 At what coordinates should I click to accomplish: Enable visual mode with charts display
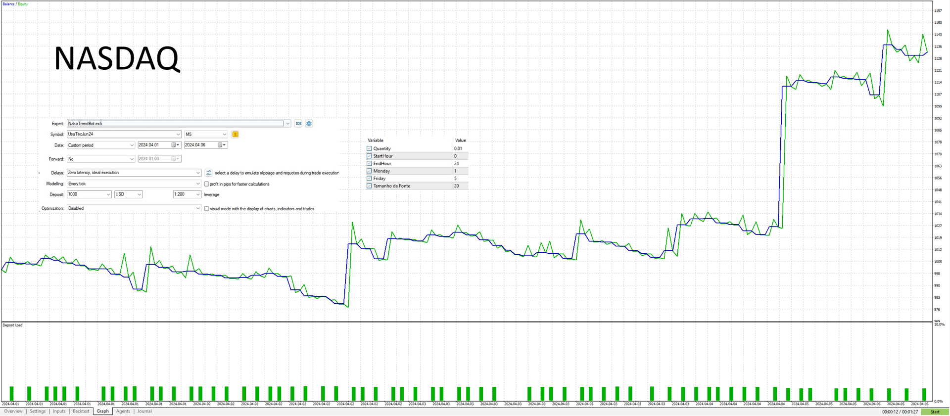click(x=207, y=209)
